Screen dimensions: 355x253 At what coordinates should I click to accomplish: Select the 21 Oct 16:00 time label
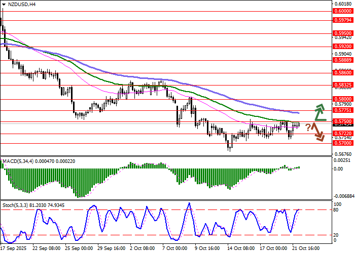[307, 249]
